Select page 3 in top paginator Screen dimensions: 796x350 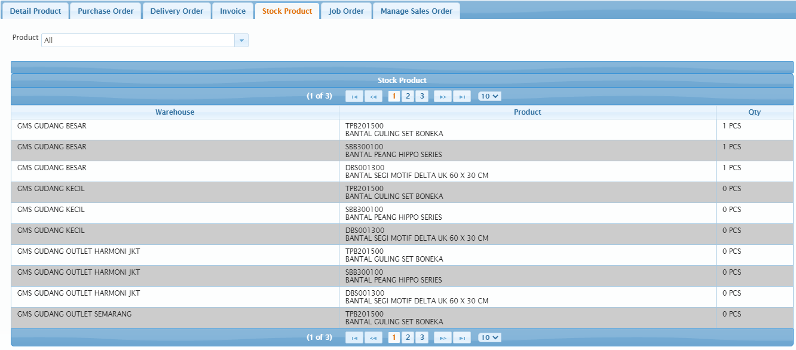click(422, 96)
